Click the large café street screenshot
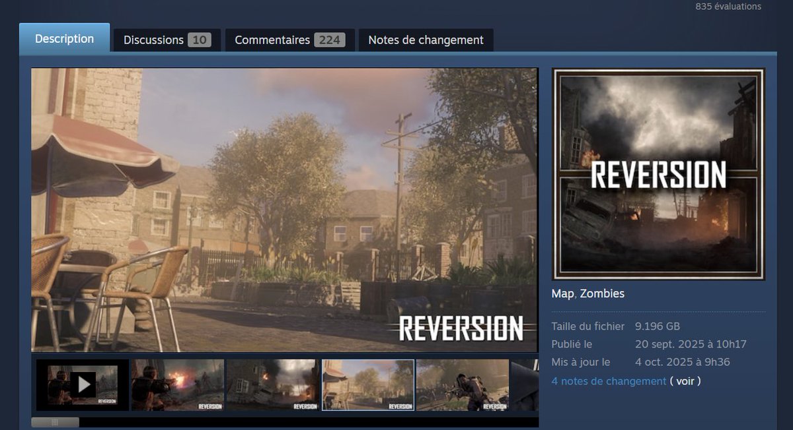 click(285, 210)
